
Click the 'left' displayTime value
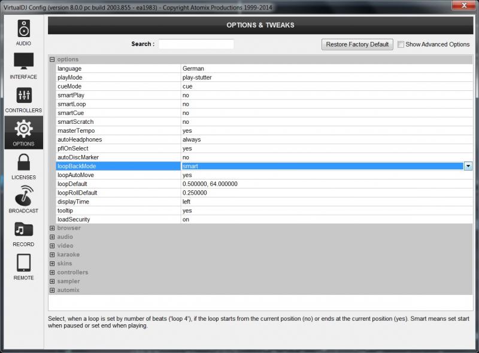(186, 202)
